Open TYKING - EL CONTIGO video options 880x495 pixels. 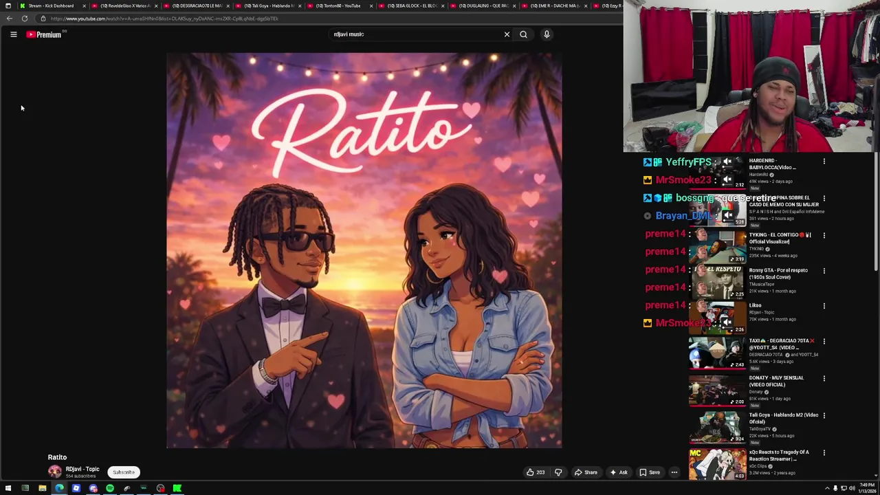click(824, 236)
